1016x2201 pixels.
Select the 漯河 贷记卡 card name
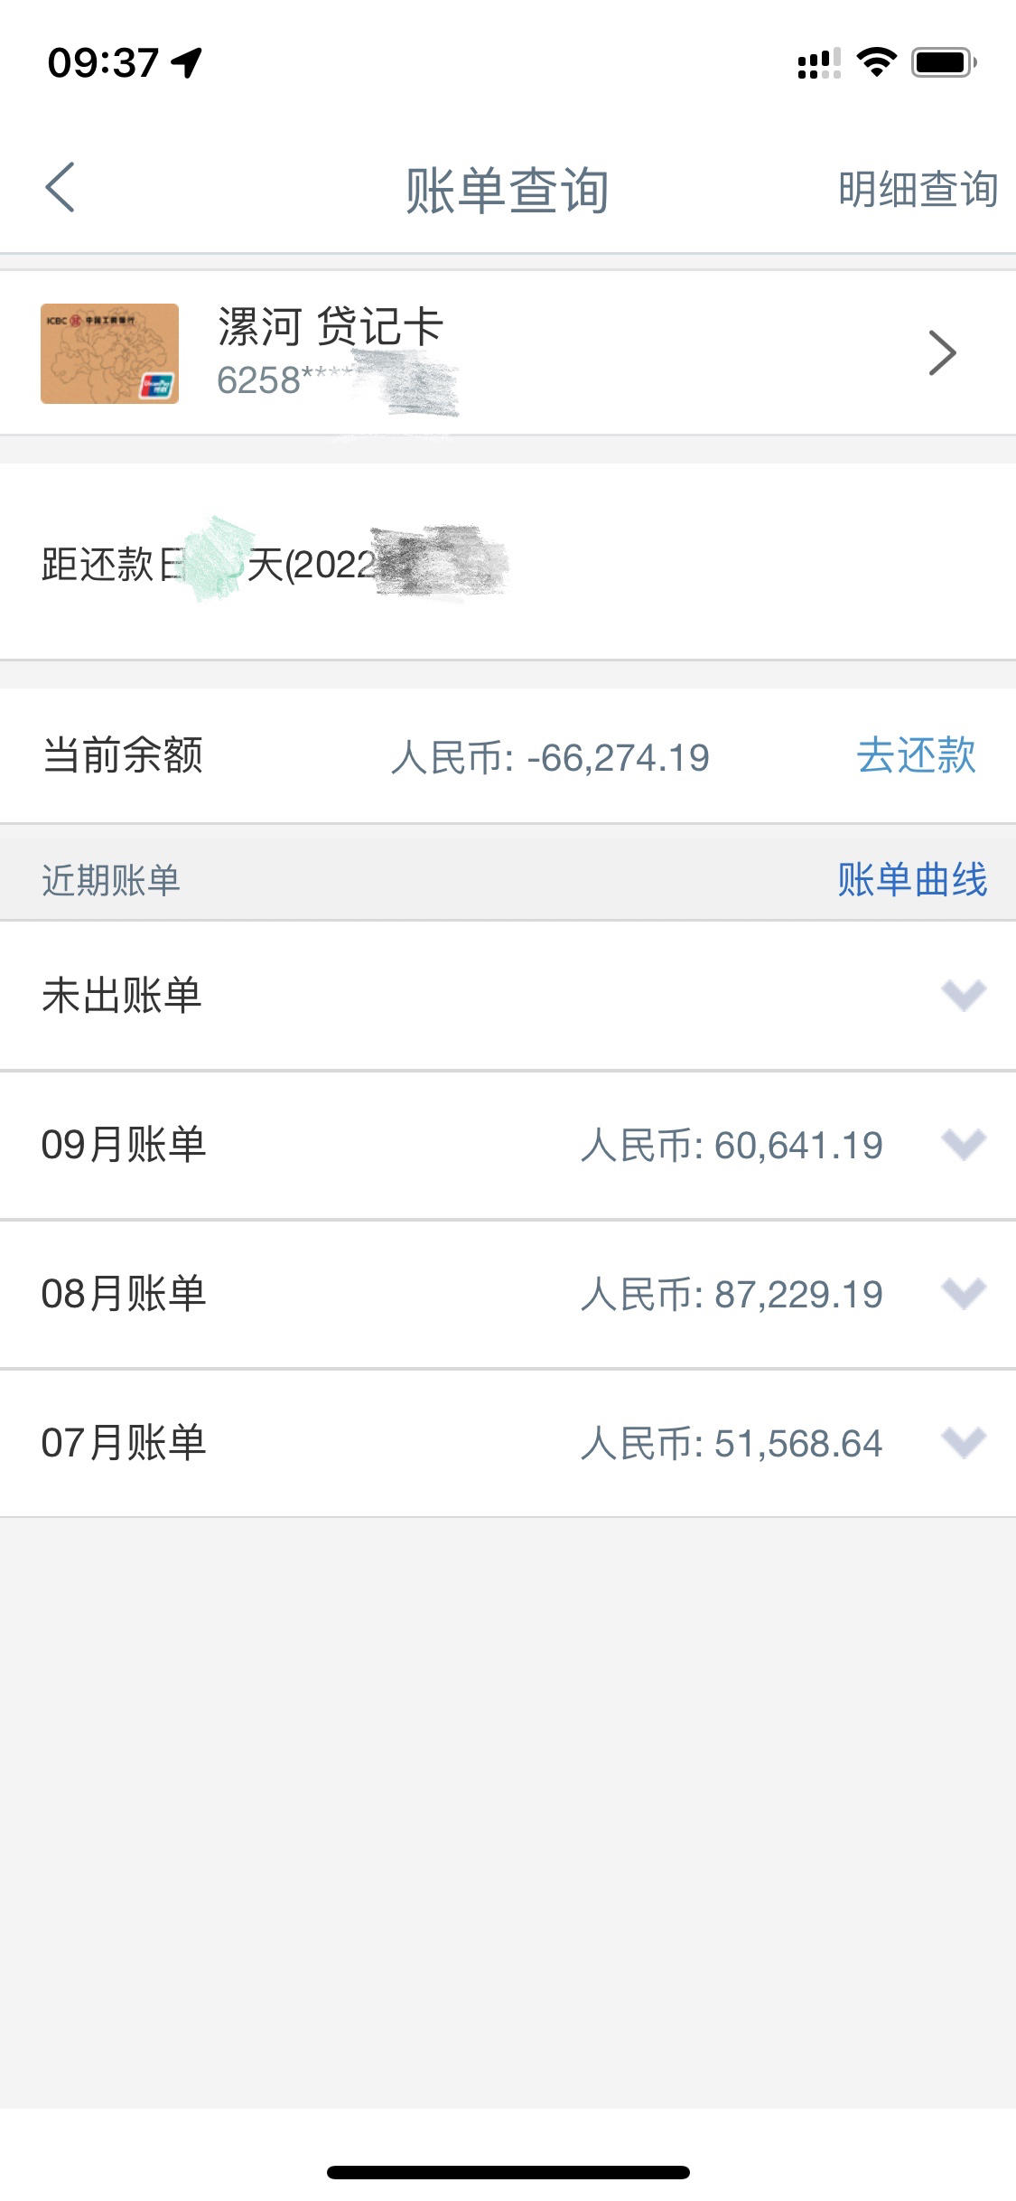coord(331,326)
